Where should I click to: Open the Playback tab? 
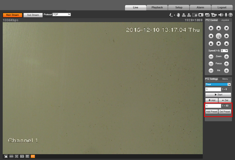pyautogui.click(x=157, y=7)
